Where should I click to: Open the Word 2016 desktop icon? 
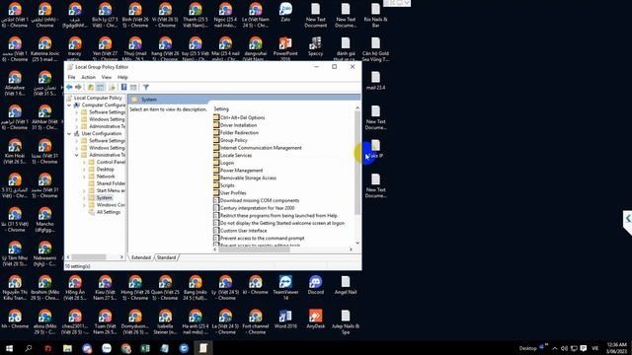(285, 319)
